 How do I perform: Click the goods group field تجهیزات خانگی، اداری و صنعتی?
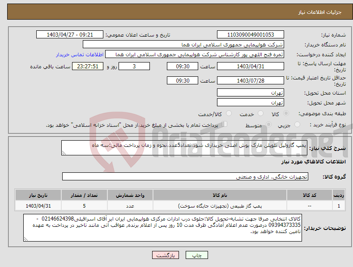[x=185, y=177]
